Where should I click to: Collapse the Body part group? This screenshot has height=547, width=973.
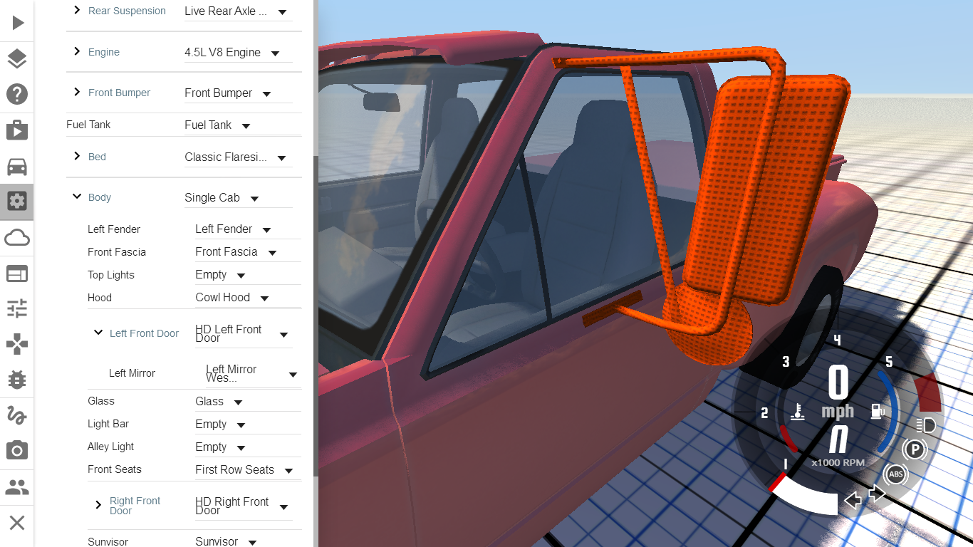click(x=77, y=197)
